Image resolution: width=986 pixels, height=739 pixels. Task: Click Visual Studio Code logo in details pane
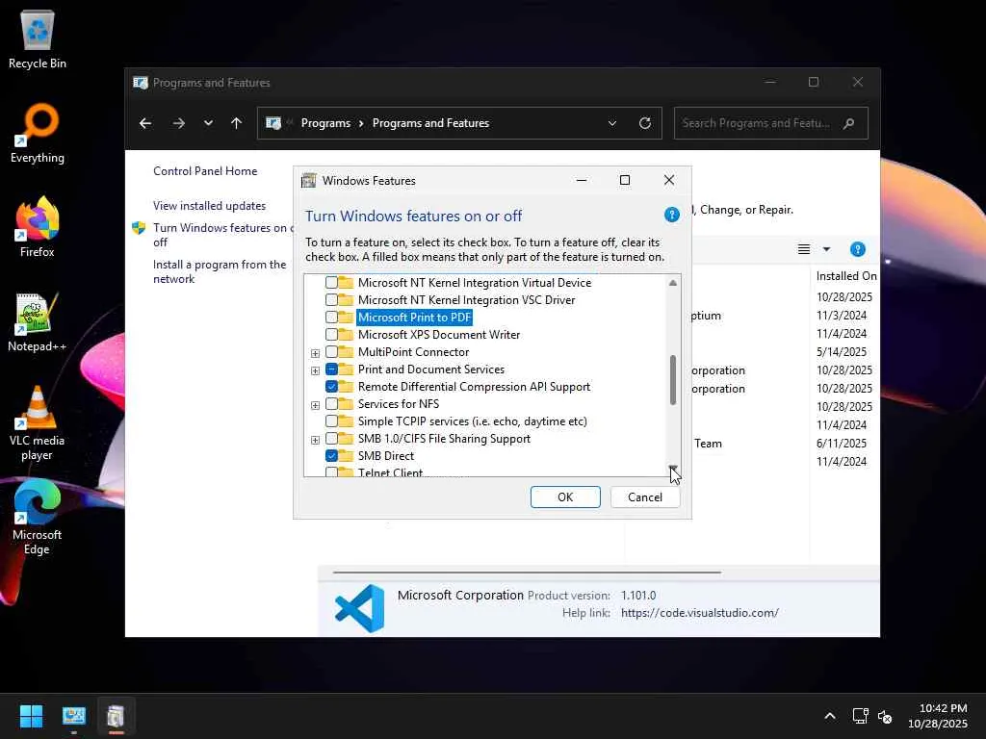pos(360,608)
